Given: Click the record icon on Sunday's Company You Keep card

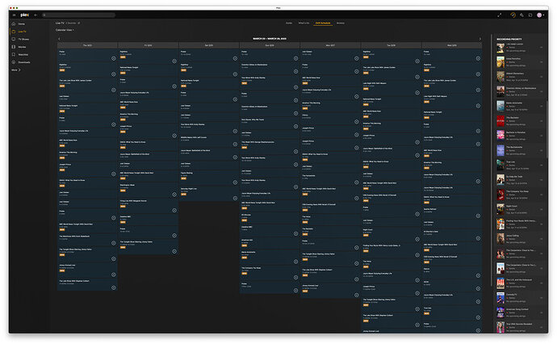Looking at the screenshot, I should 296,278.
